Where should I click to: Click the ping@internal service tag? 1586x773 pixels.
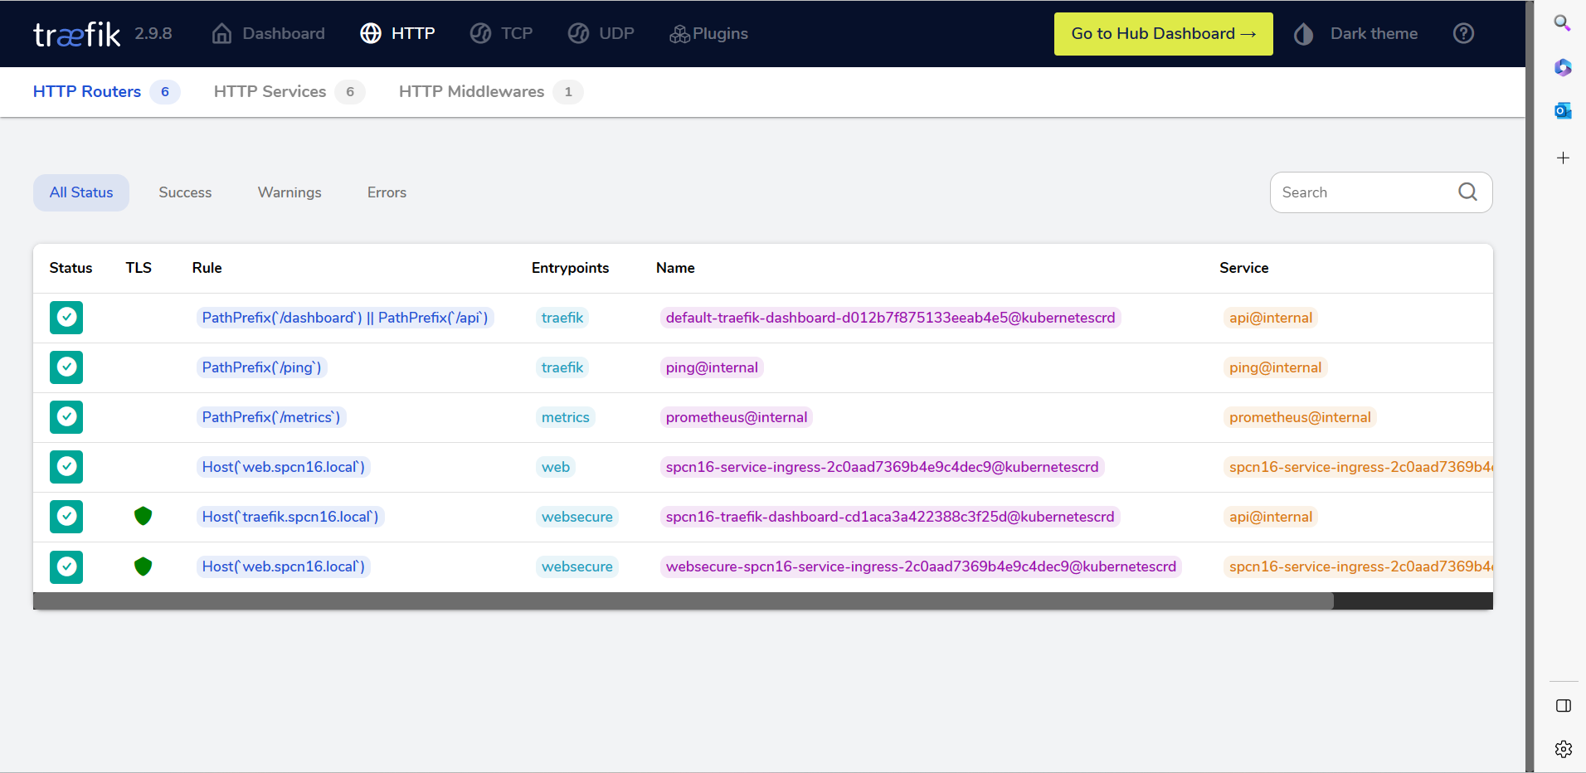(1276, 367)
